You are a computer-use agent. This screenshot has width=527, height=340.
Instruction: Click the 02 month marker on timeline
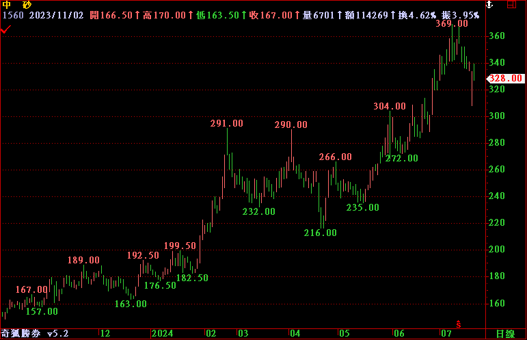(211, 334)
